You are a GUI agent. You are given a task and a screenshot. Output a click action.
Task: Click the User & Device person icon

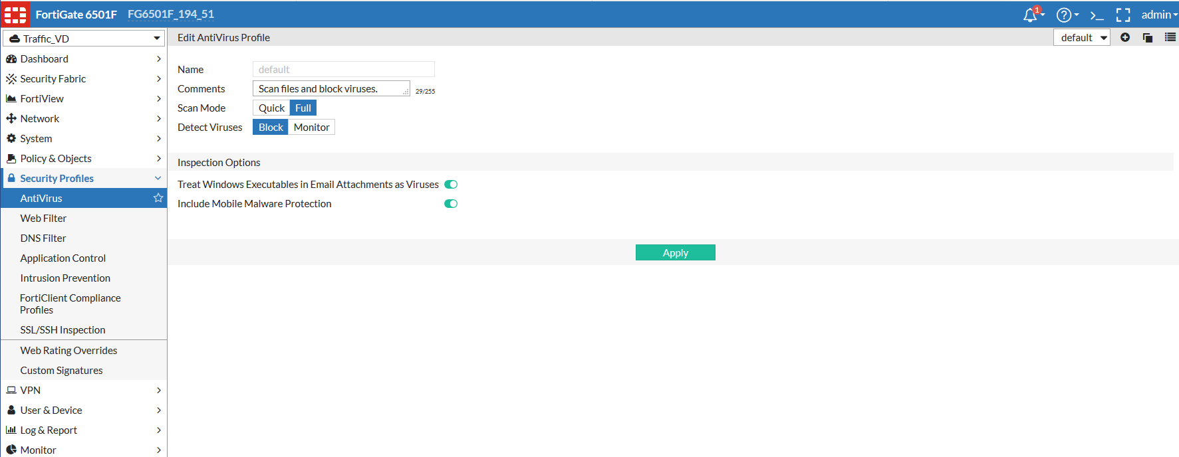point(11,410)
